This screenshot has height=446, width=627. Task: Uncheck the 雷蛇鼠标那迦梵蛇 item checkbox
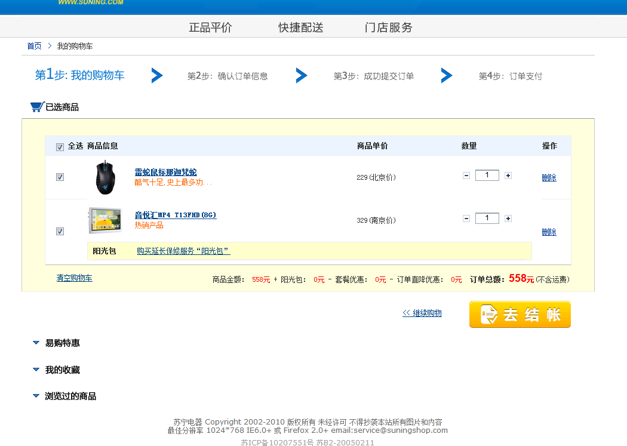coord(60,177)
